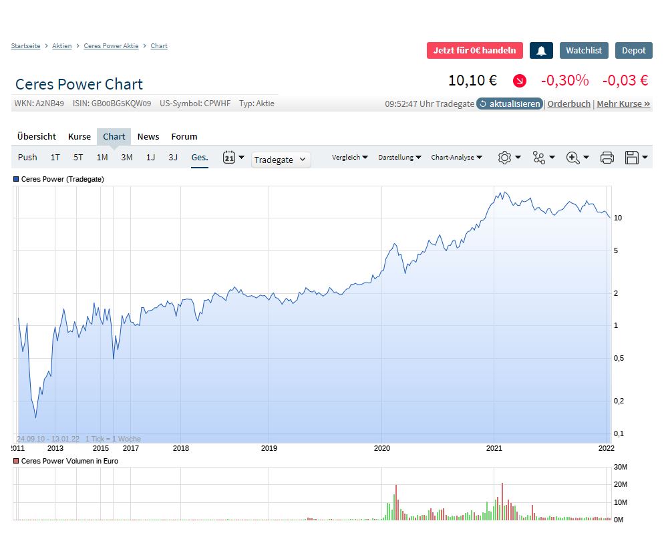Print the chart with printer icon
Image resolution: width=664 pixels, height=535 pixels.
(607, 158)
